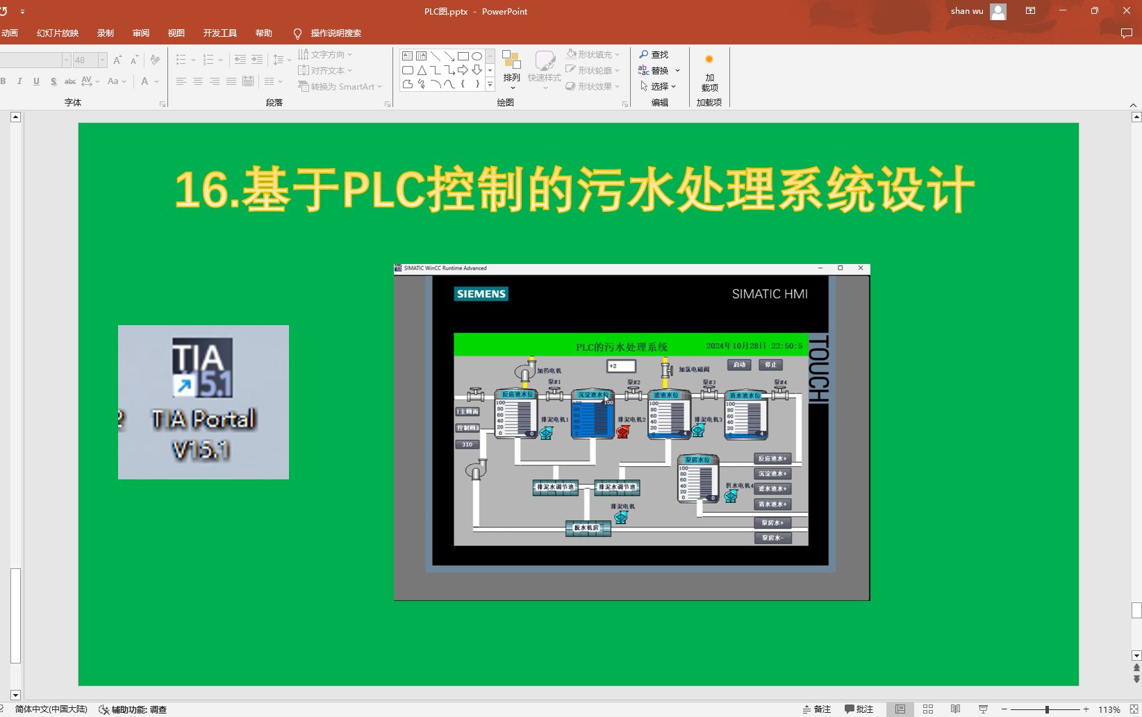The width and height of the screenshot is (1142, 717).
Task: Select the rectangle shape
Action: point(463,56)
